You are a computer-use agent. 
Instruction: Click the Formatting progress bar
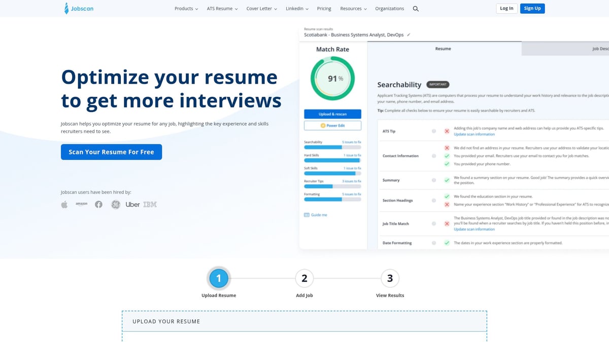coord(332,200)
